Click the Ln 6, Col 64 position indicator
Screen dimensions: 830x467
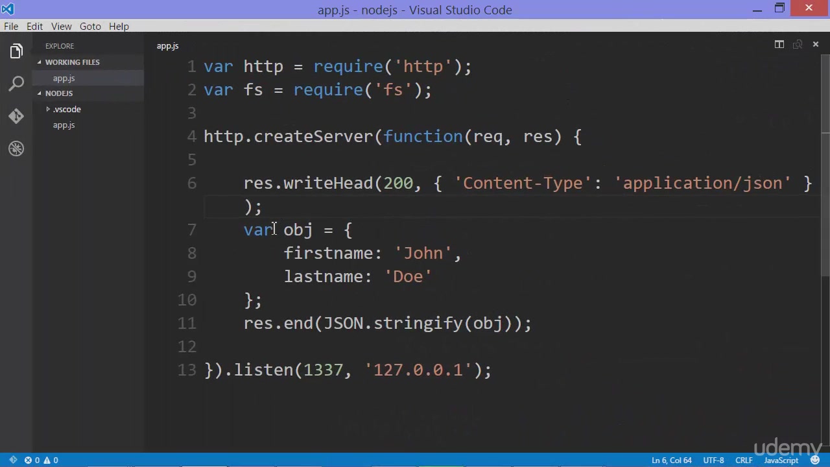(x=672, y=460)
